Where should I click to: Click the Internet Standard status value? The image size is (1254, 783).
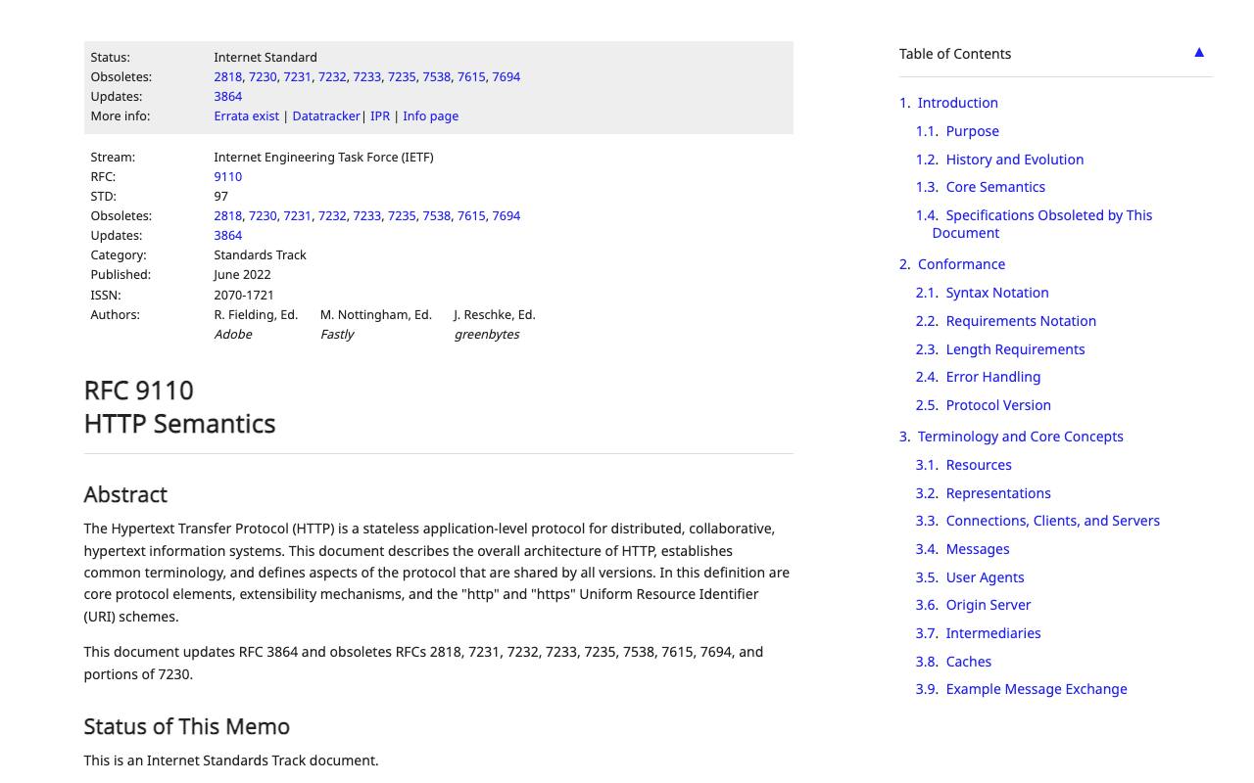(x=265, y=57)
